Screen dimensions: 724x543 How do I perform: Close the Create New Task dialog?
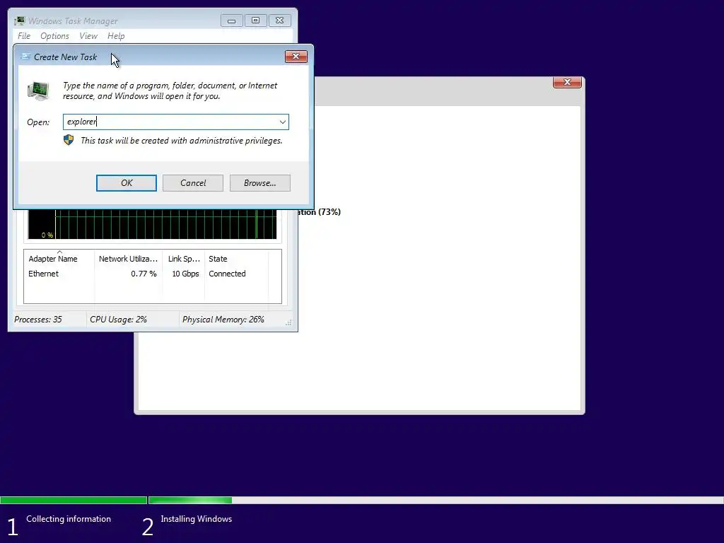point(296,57)
